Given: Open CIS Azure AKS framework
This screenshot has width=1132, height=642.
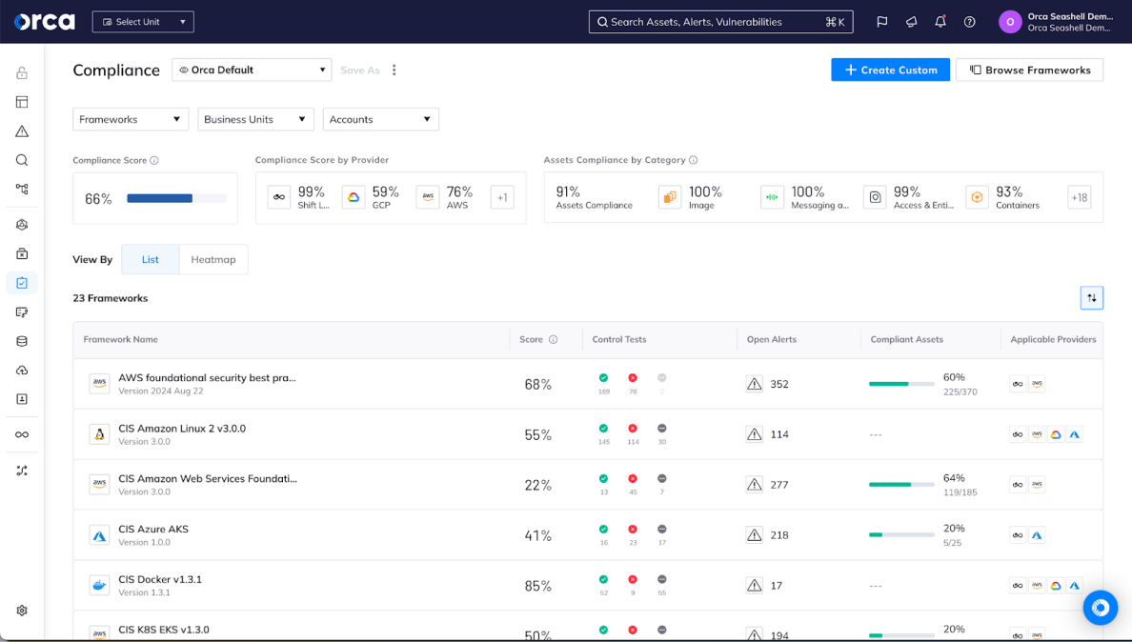Looking at the screenshot, I should 153,529.
